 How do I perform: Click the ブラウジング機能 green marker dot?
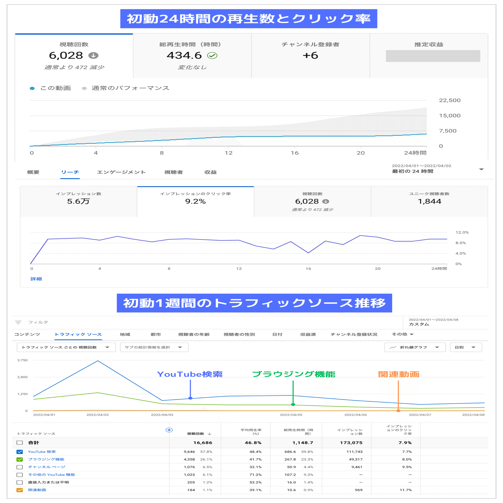(293, 404)
